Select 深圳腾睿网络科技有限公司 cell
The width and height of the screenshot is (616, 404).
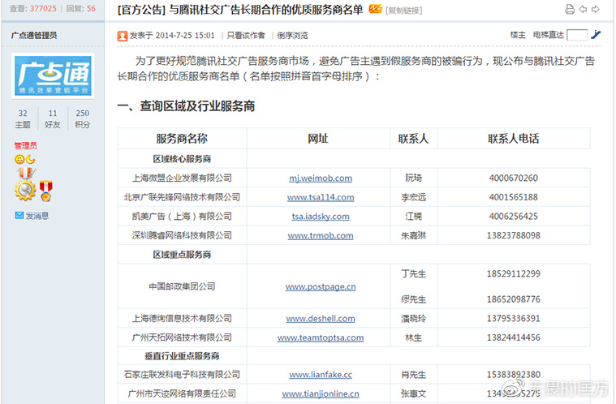182,235
